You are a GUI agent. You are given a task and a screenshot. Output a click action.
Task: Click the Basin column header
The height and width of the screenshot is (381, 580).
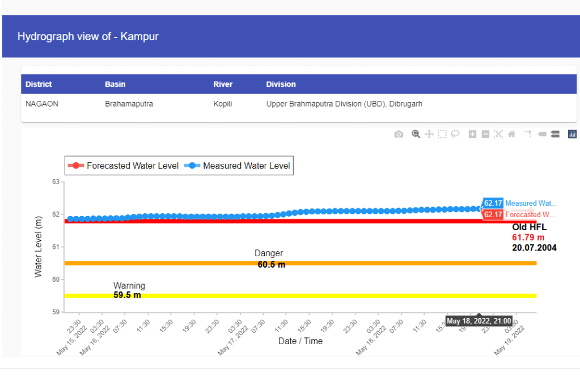tap(115, 84)
